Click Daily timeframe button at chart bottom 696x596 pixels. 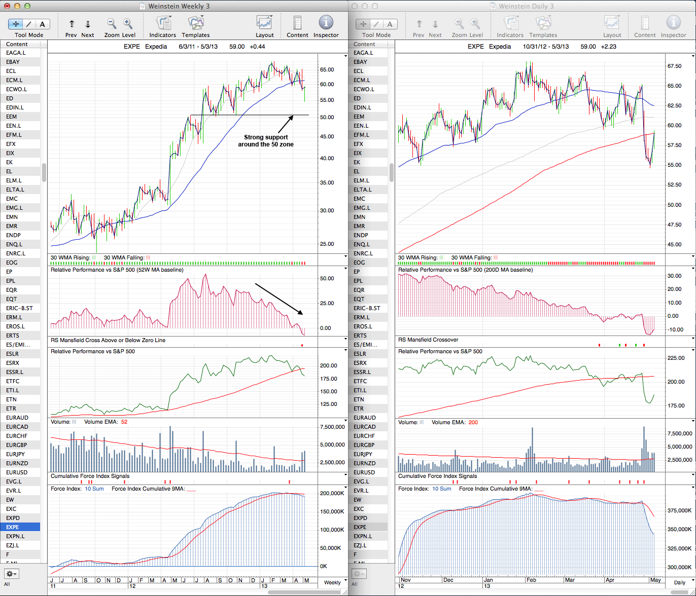[x=679, y=582]
